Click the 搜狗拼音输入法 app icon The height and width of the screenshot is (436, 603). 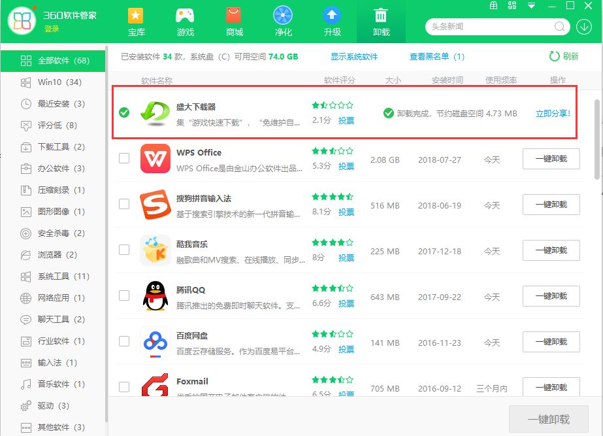155,205
